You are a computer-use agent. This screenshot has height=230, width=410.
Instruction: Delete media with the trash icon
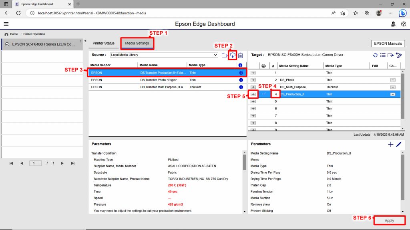pyautogui.click(x=240, y=55)
